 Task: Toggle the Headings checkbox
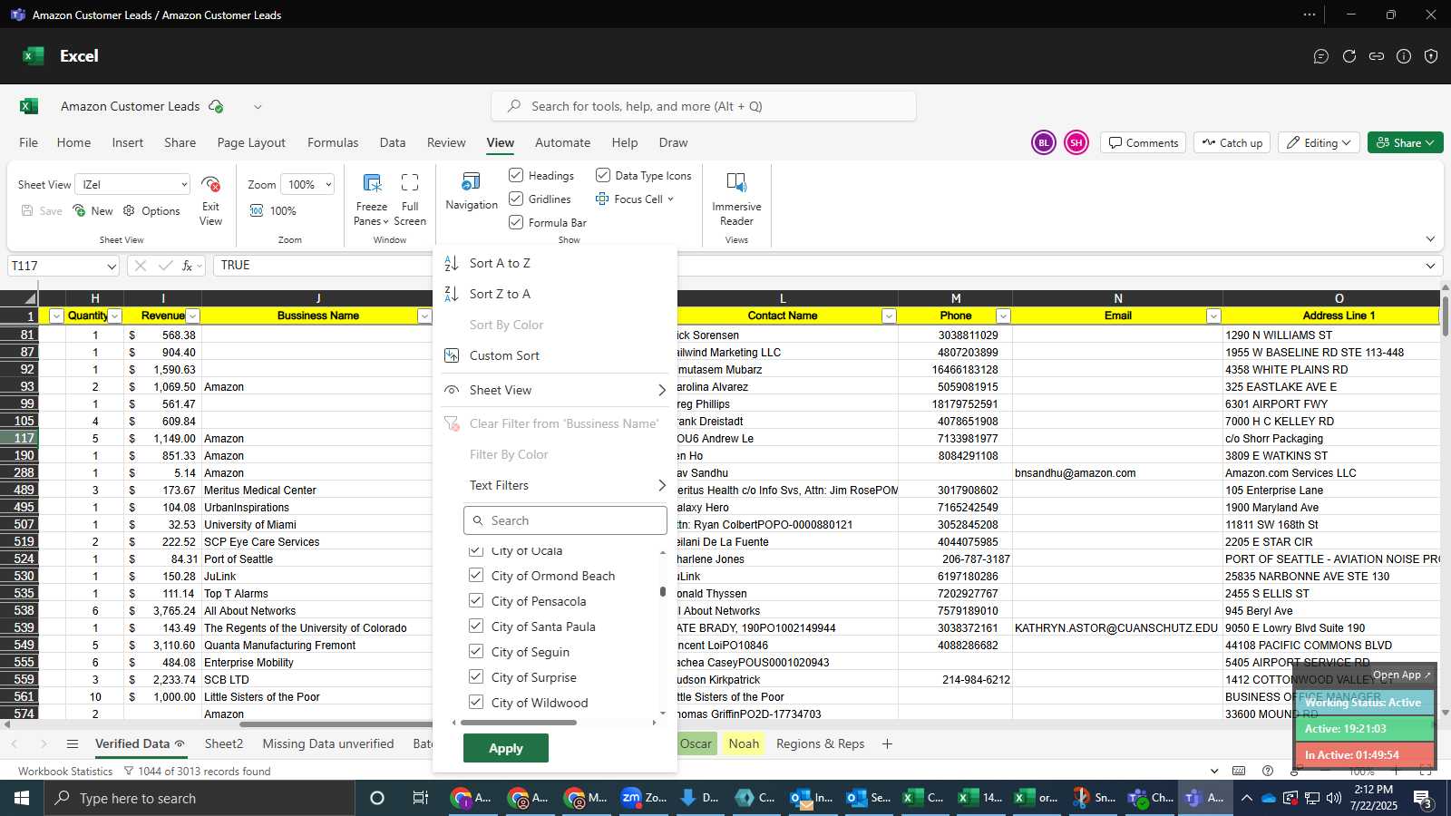[516, 175]
